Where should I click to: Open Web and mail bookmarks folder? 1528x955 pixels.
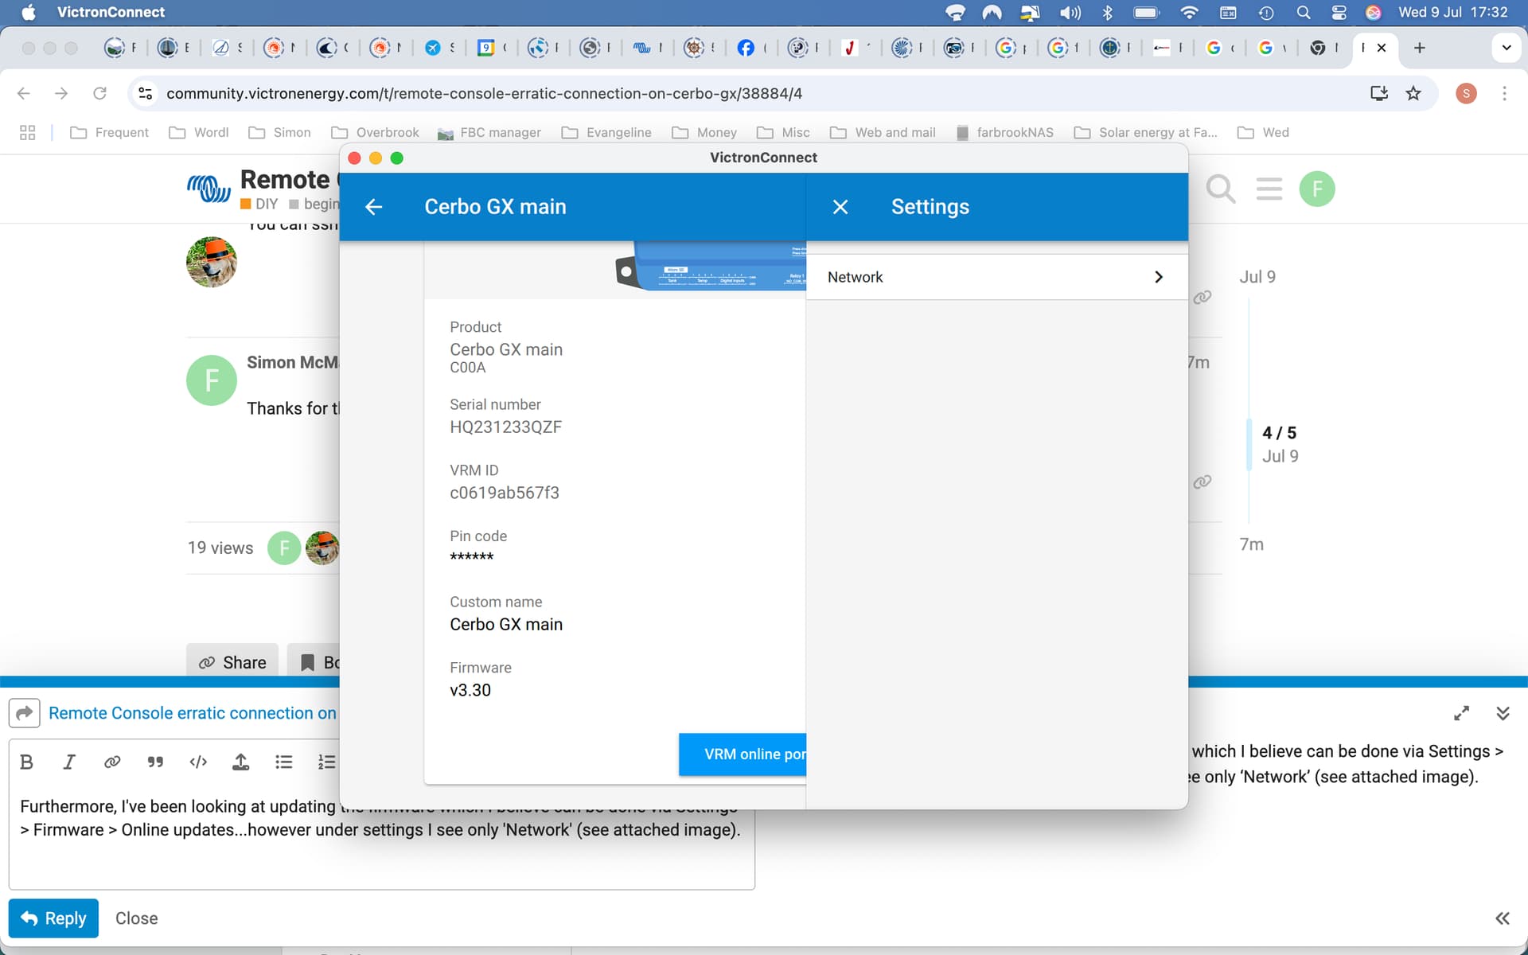pos(883,132)
